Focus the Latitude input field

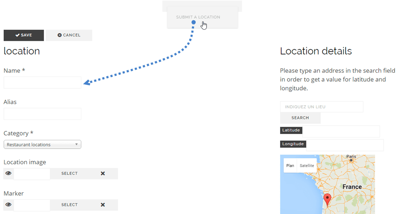[341, 131]
